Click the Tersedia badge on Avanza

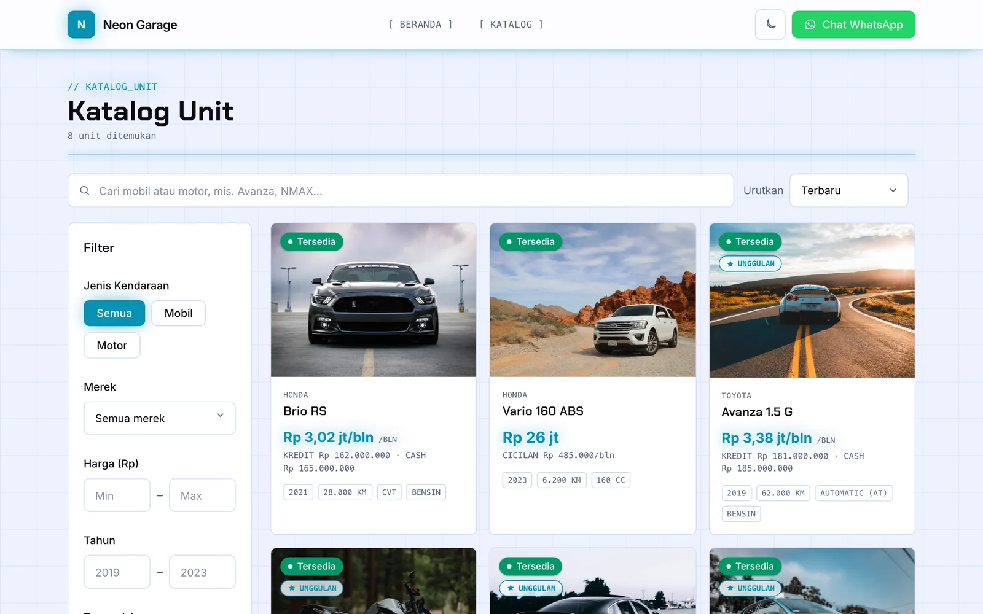coord(750,242)
